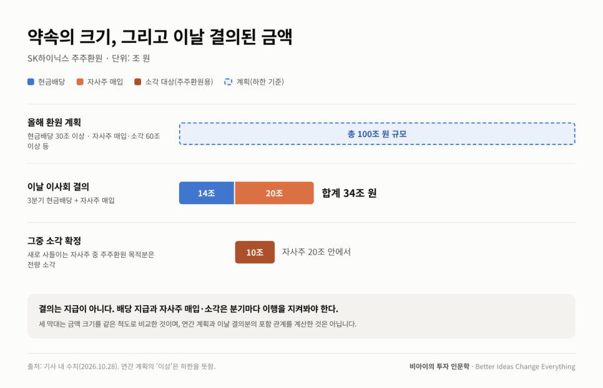Click the total label 합계 34조 원
Image resolution: width=603 pixels, height=388 pixels.
[349, 193]
